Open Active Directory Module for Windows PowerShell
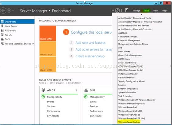This screenshot has width=172, height=125. pos(140,22)
